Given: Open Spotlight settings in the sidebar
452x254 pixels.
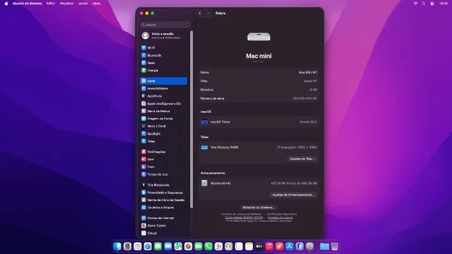Looking at the screenshot, I should pos(163,134).
